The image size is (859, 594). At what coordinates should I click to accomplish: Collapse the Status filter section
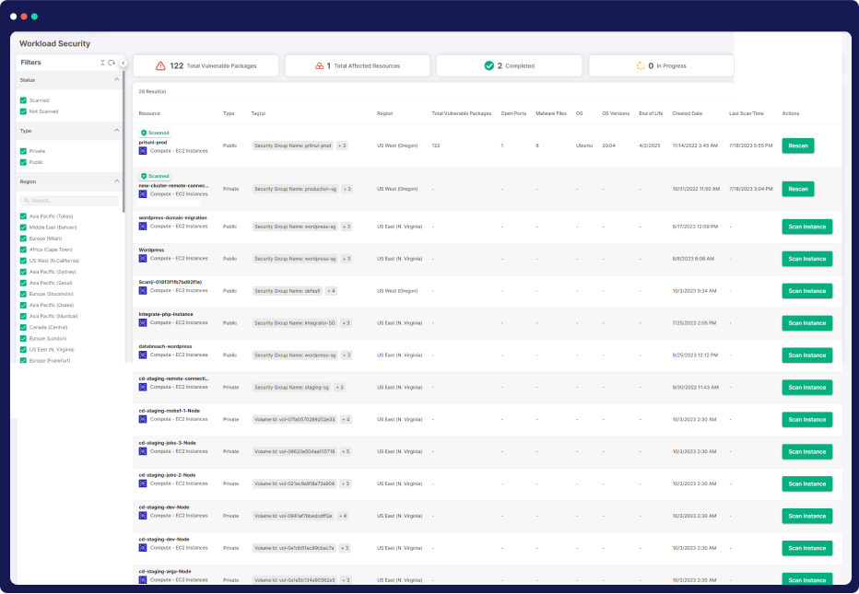(116, 80)
